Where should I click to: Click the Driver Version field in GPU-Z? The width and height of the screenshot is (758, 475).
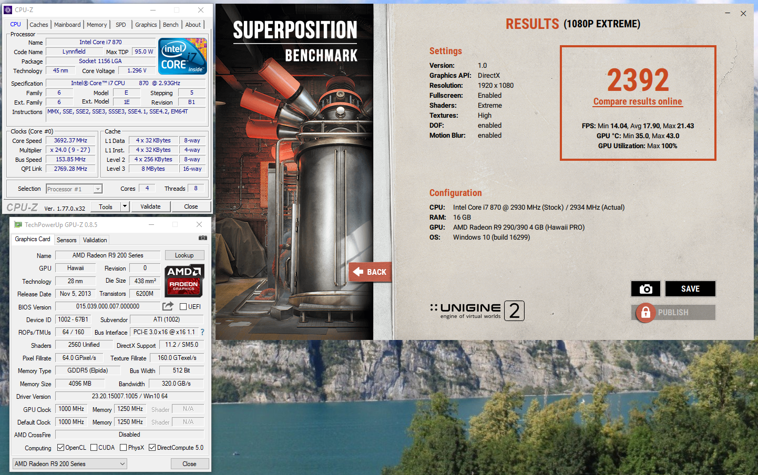click(130, 396)
